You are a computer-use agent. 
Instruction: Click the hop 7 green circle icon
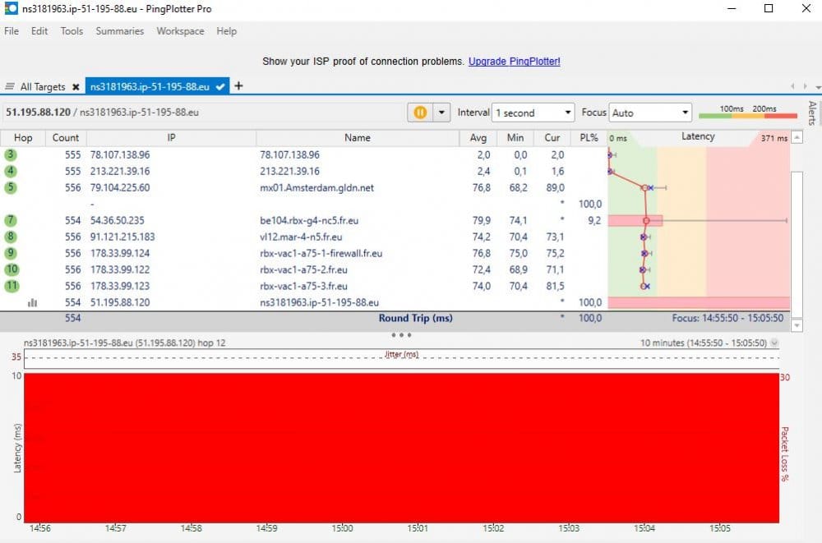pos(11,220)
